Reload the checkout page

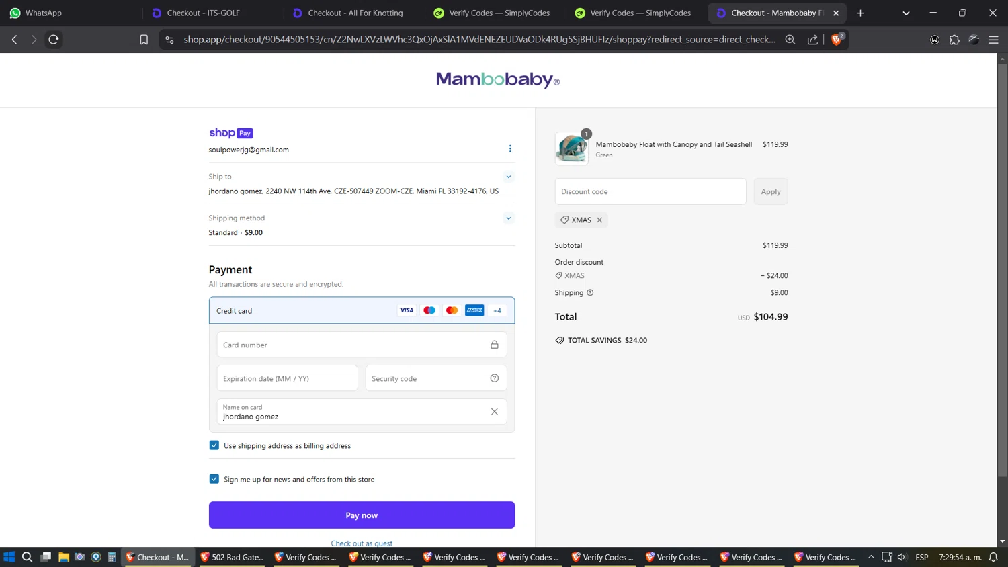pyautogui.click(x=54, y=40)
